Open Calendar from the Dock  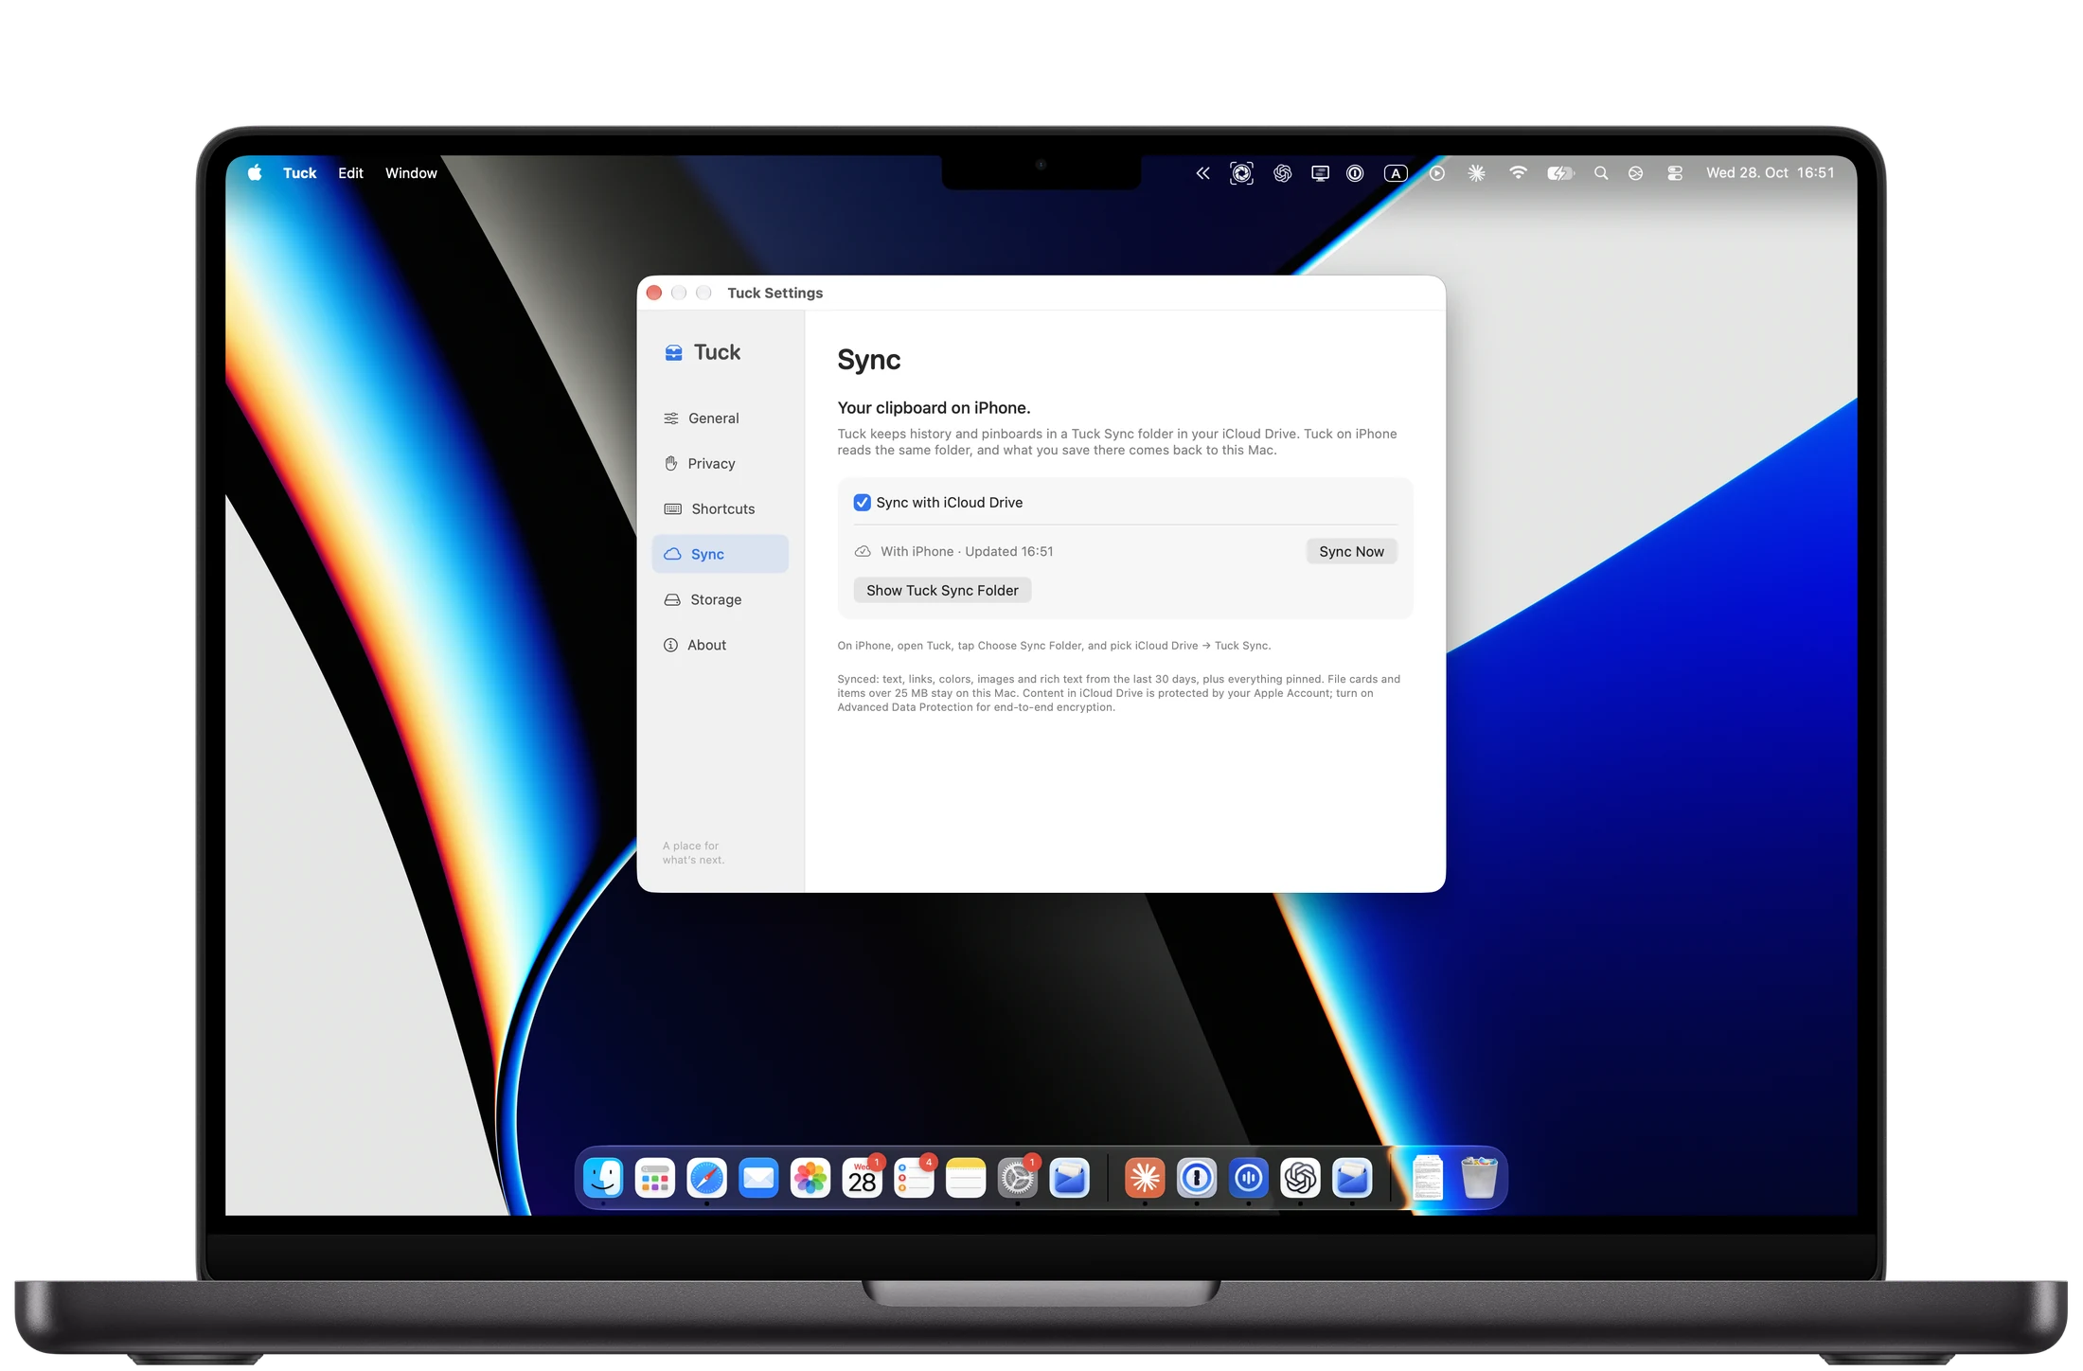(863, 1179)
